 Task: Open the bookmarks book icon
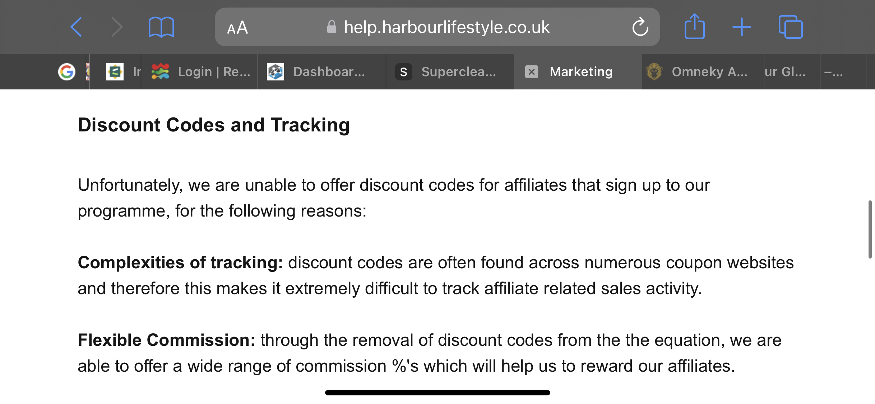[x=161, y=27]
